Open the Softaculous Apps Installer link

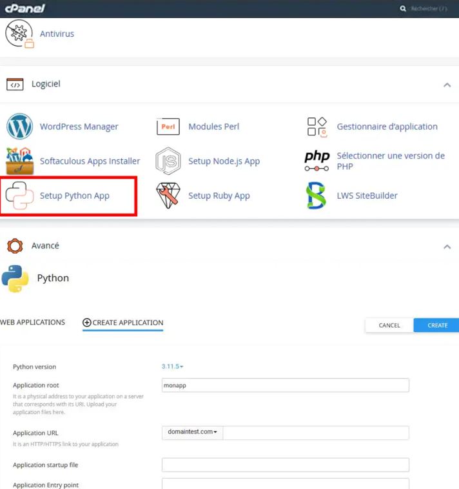(x=90, y=161)
